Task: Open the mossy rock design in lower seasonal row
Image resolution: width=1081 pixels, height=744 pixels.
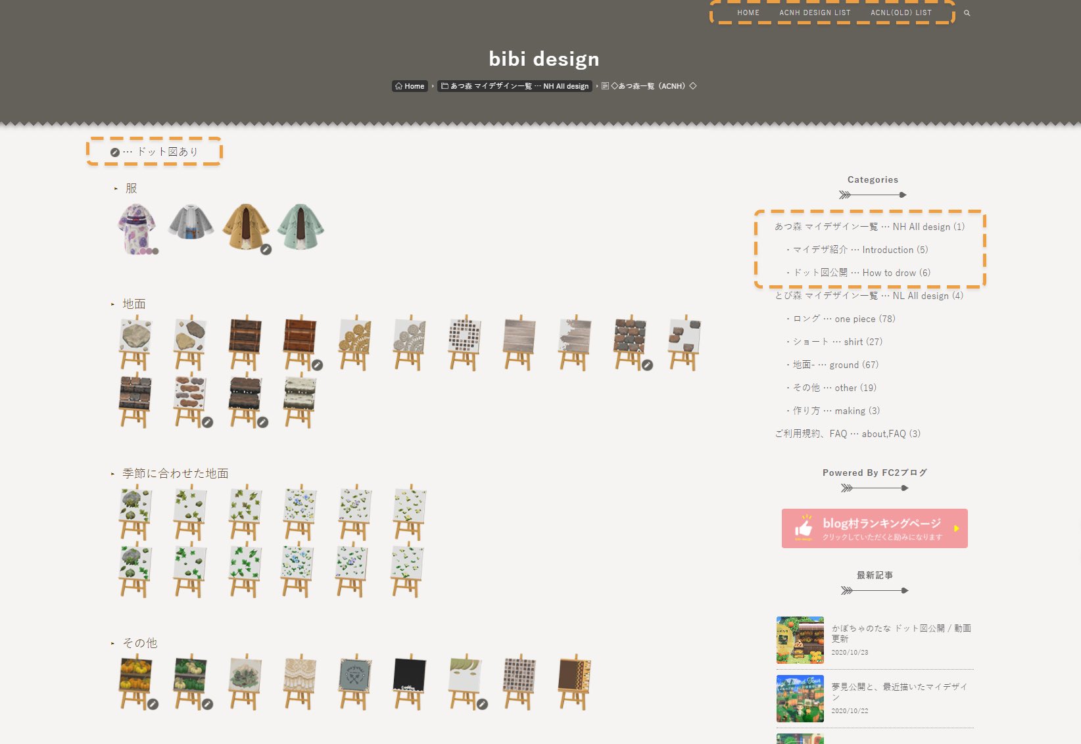Action: pos(135,569)
